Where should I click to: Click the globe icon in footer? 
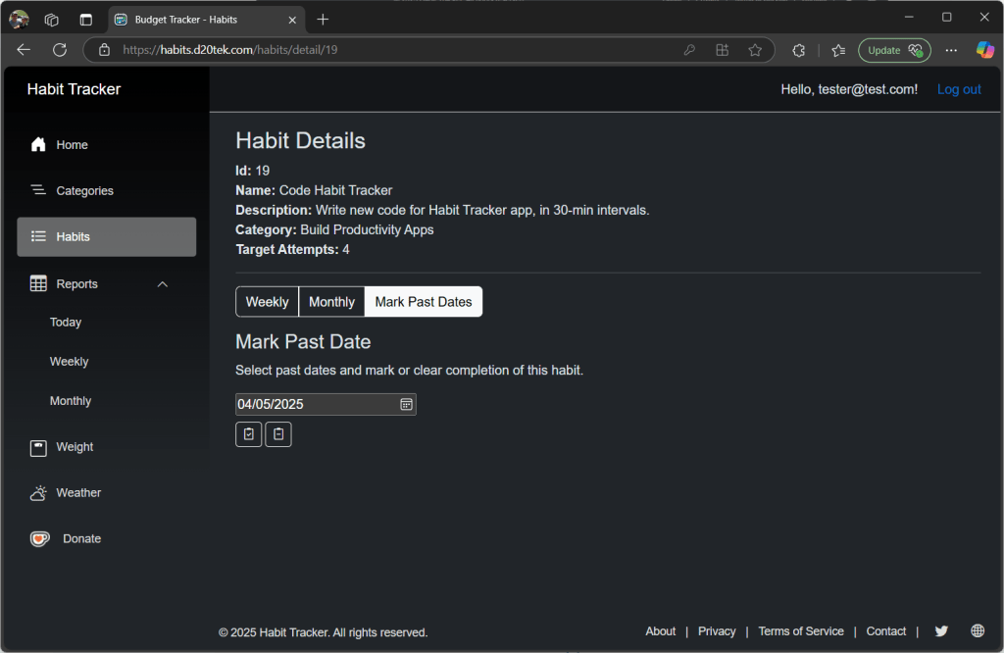[978, 631]
